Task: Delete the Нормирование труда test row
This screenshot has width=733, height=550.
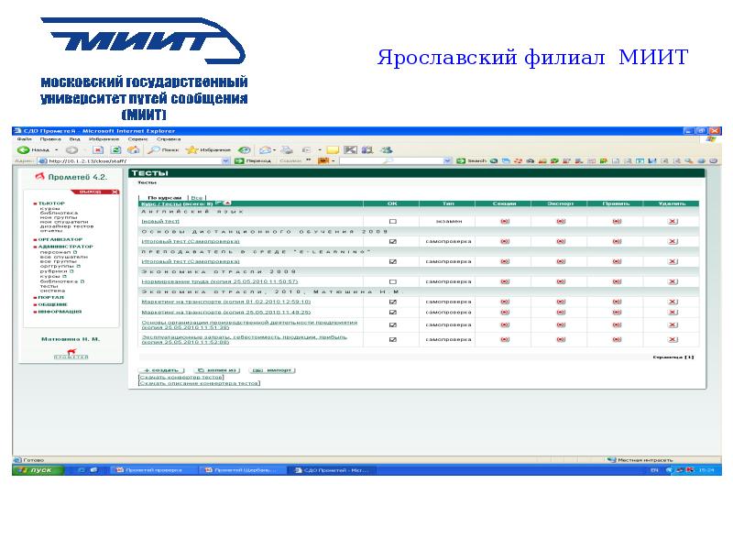Action: (x=673, y=281)
